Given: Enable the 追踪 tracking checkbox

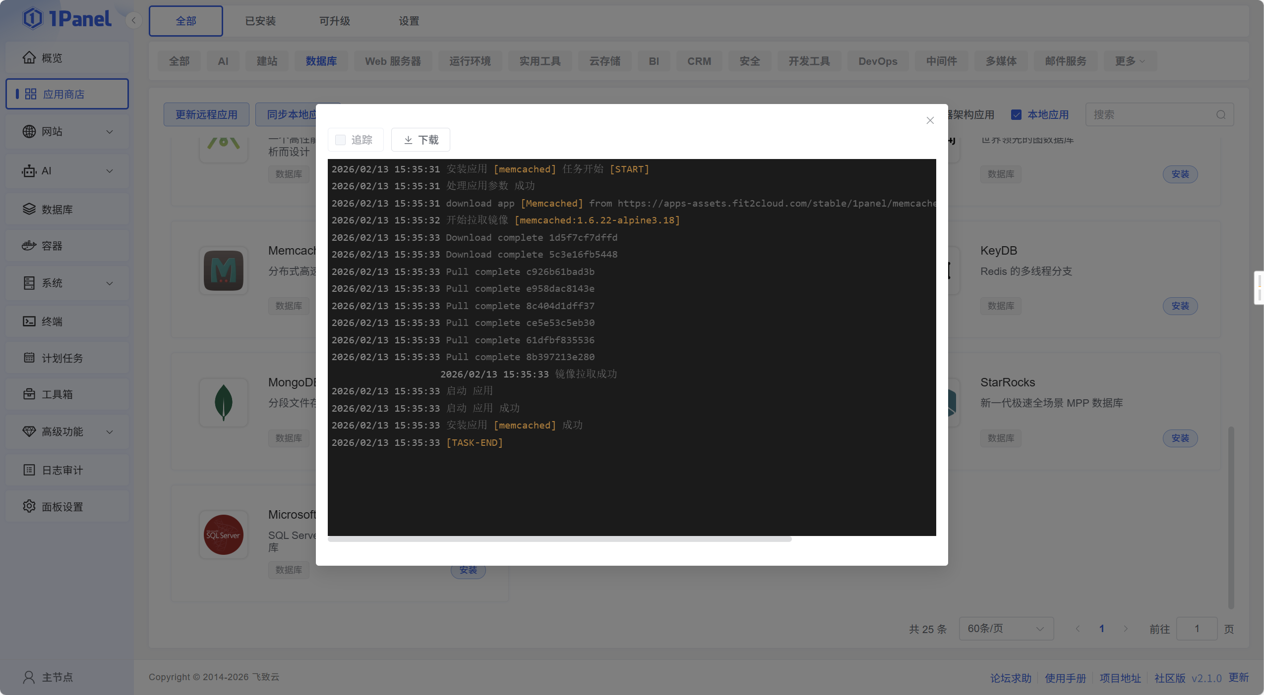Looking at the screenshot, I should pos(341,140).
